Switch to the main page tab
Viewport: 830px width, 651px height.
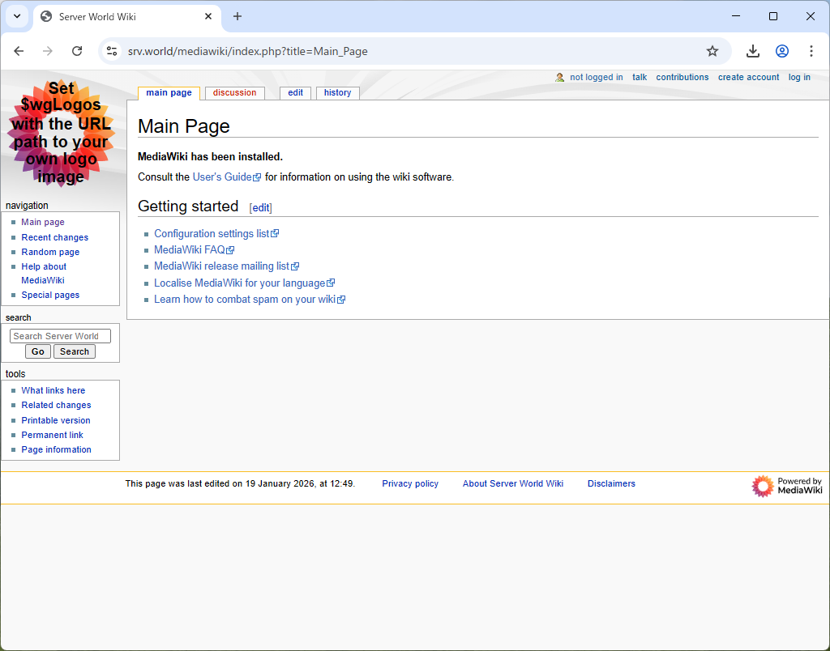[169, 93]
